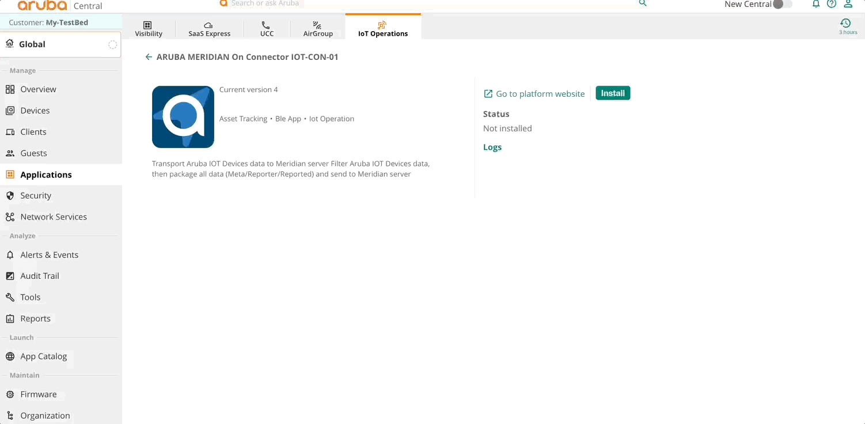Click the Asset Tracking tag text
Screen dimensions: 865x424
click(x=243, y=119)
